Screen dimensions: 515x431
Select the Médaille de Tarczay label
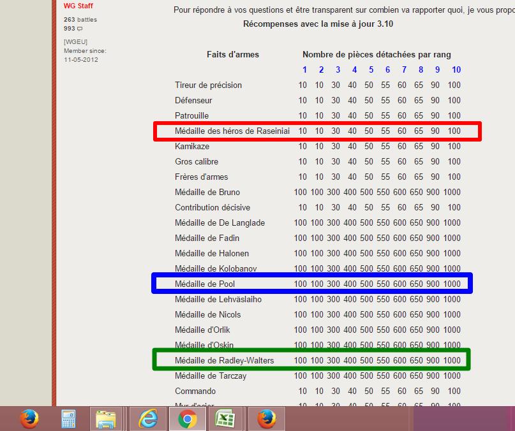point(211,376)
